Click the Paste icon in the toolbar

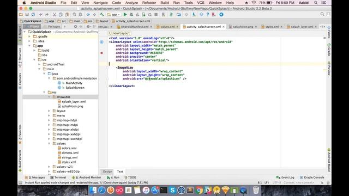coord(67,15)
